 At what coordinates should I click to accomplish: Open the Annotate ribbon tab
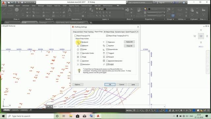click(26, 6)
